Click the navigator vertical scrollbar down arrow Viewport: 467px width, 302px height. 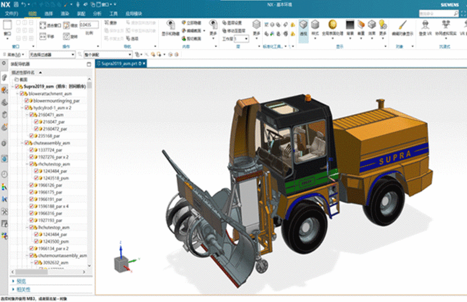(89, 266)
